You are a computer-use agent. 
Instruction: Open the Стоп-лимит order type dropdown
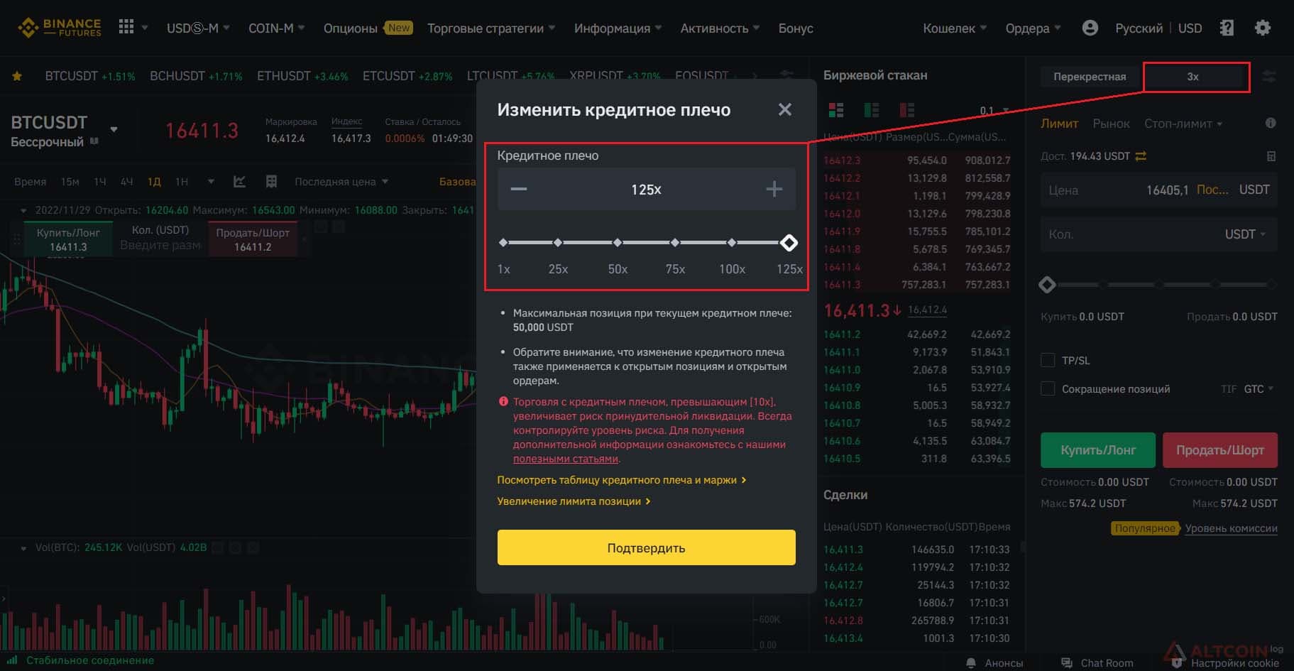(x=1183, y=124)
